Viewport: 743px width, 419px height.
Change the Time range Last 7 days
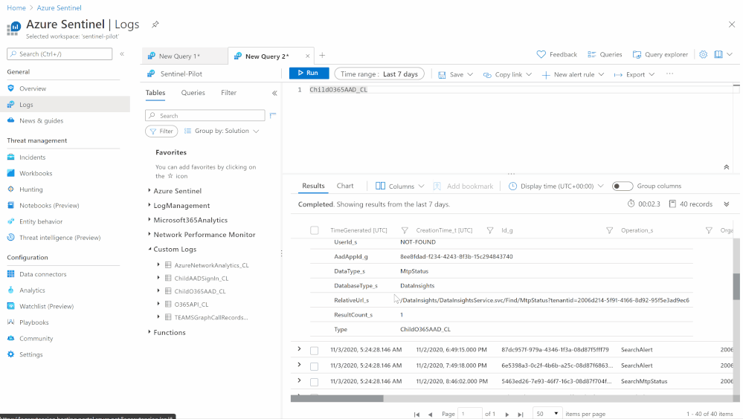[379, 74]
